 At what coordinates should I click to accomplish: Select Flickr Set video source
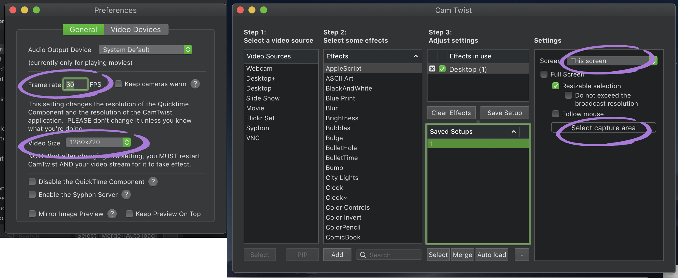(x=281, y=118)
